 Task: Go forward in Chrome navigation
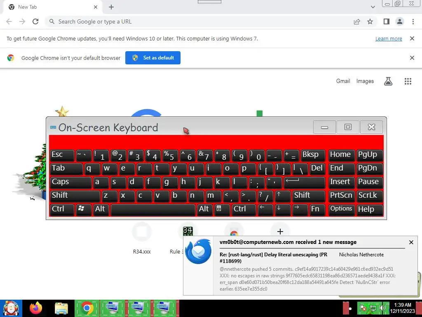pyautogui.click(x=22, y=21)
